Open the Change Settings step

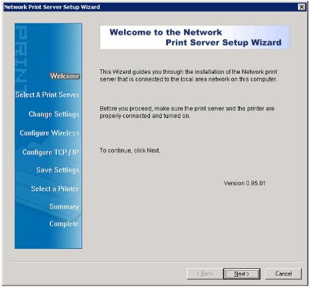click(54, 114)
